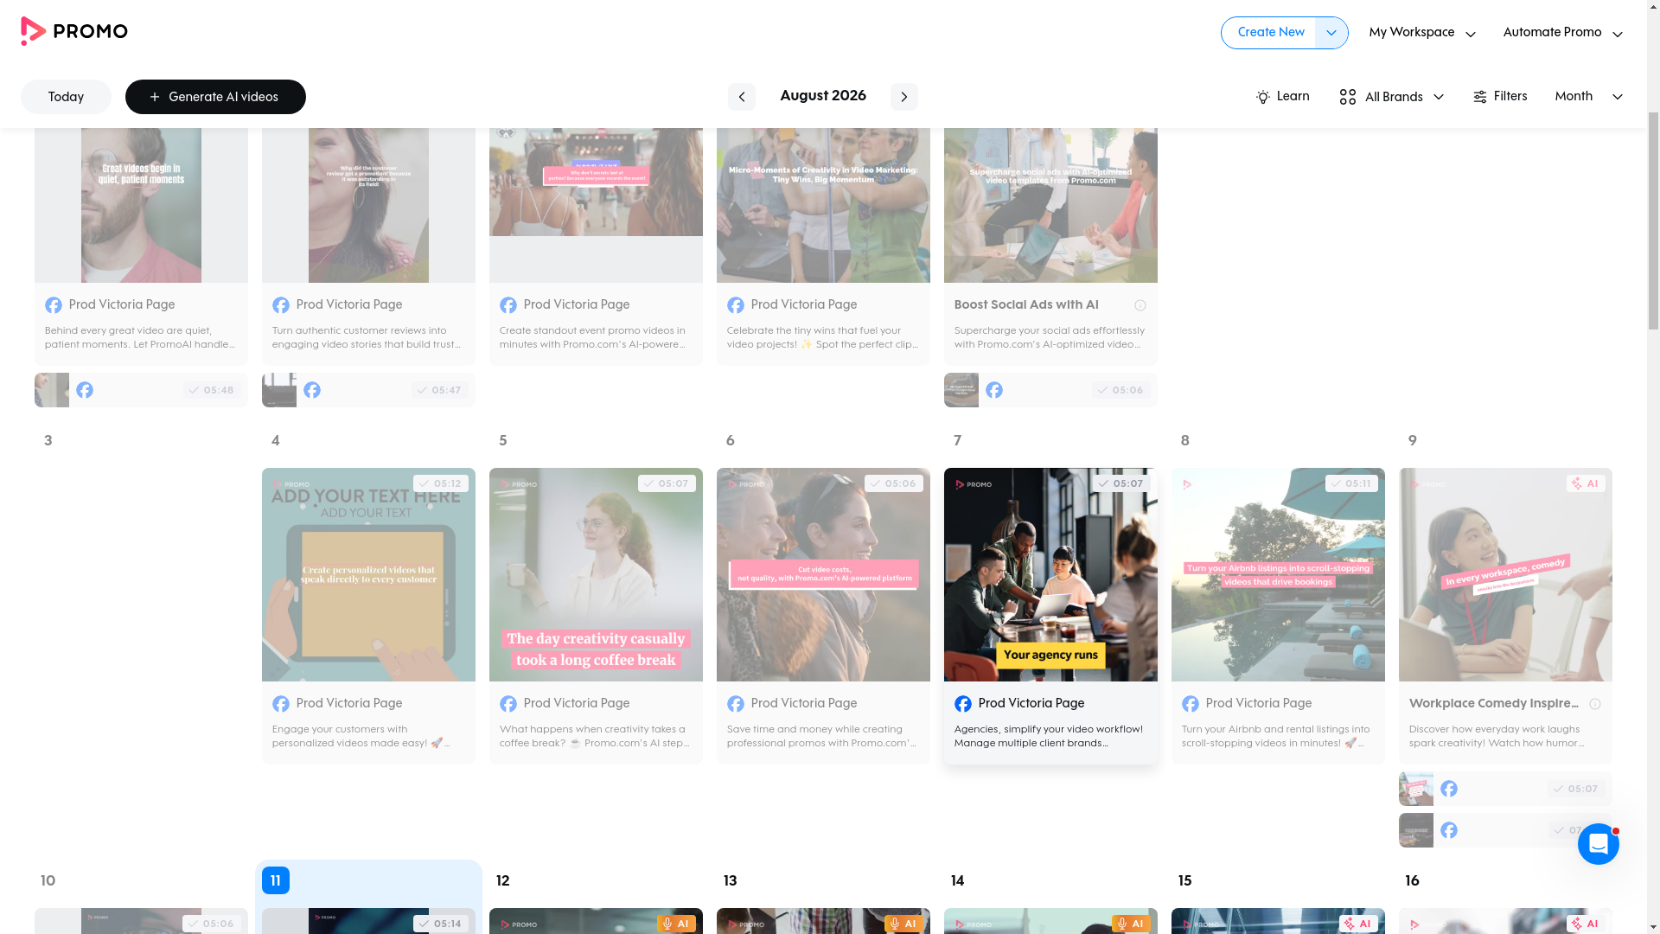Viewport: 1660px width, 934px height.
Task: Click Facebook icon on 'Turn your Airbnb' card
Action: [x=1191, y=704]
